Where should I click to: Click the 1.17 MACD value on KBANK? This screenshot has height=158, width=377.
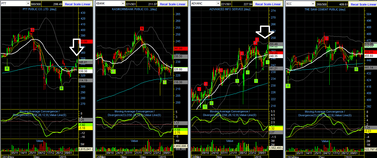(181, 123)
